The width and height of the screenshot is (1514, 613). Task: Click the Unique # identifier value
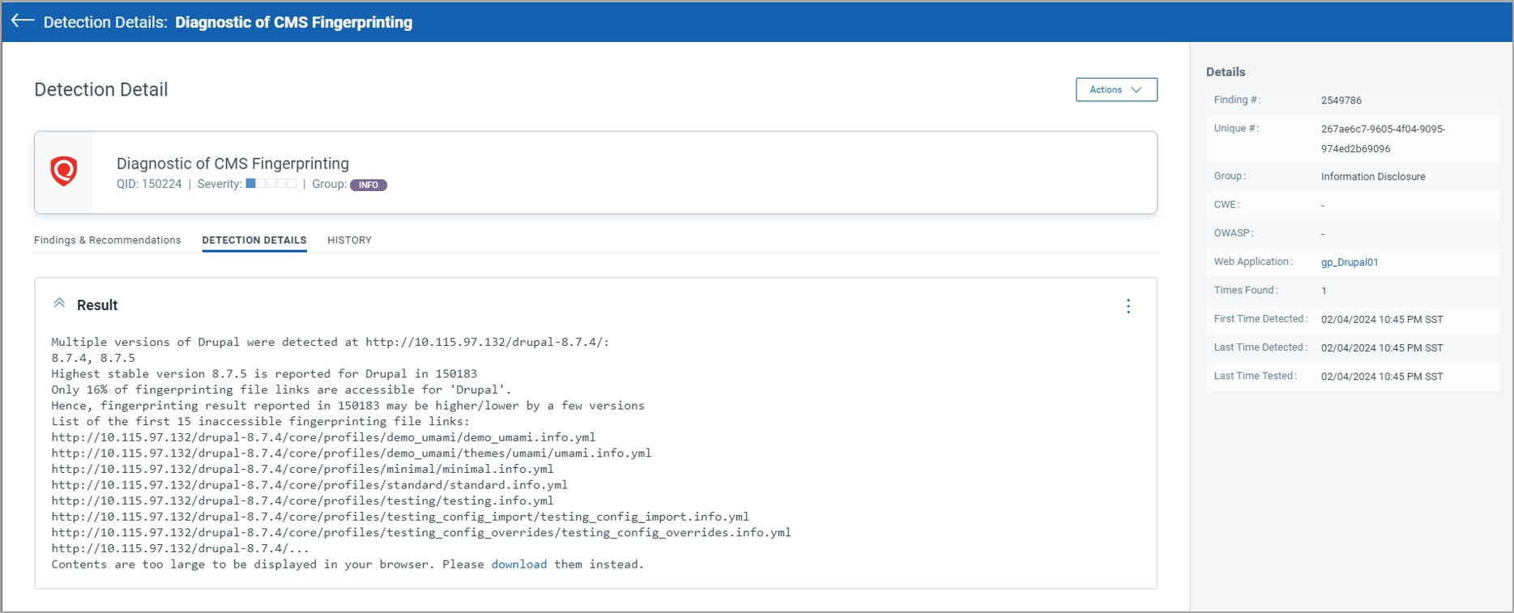coord(1382,138)
